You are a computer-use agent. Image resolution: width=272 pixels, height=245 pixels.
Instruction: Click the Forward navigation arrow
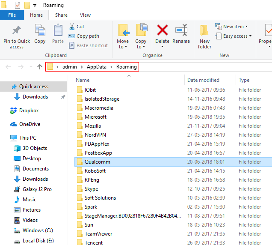point(21,67)
